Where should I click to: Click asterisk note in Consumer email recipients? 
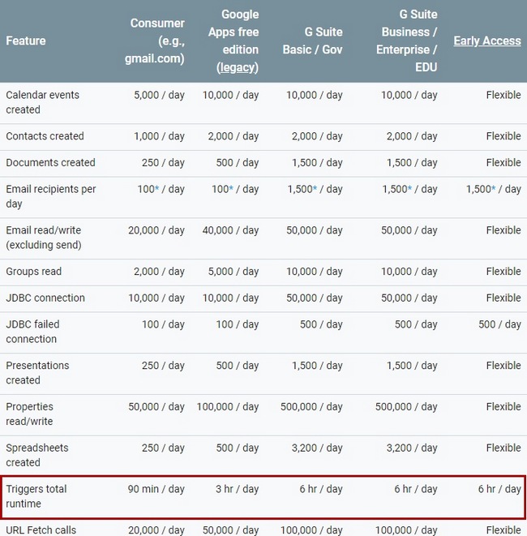pyautogui.click(x=156, y=189)
